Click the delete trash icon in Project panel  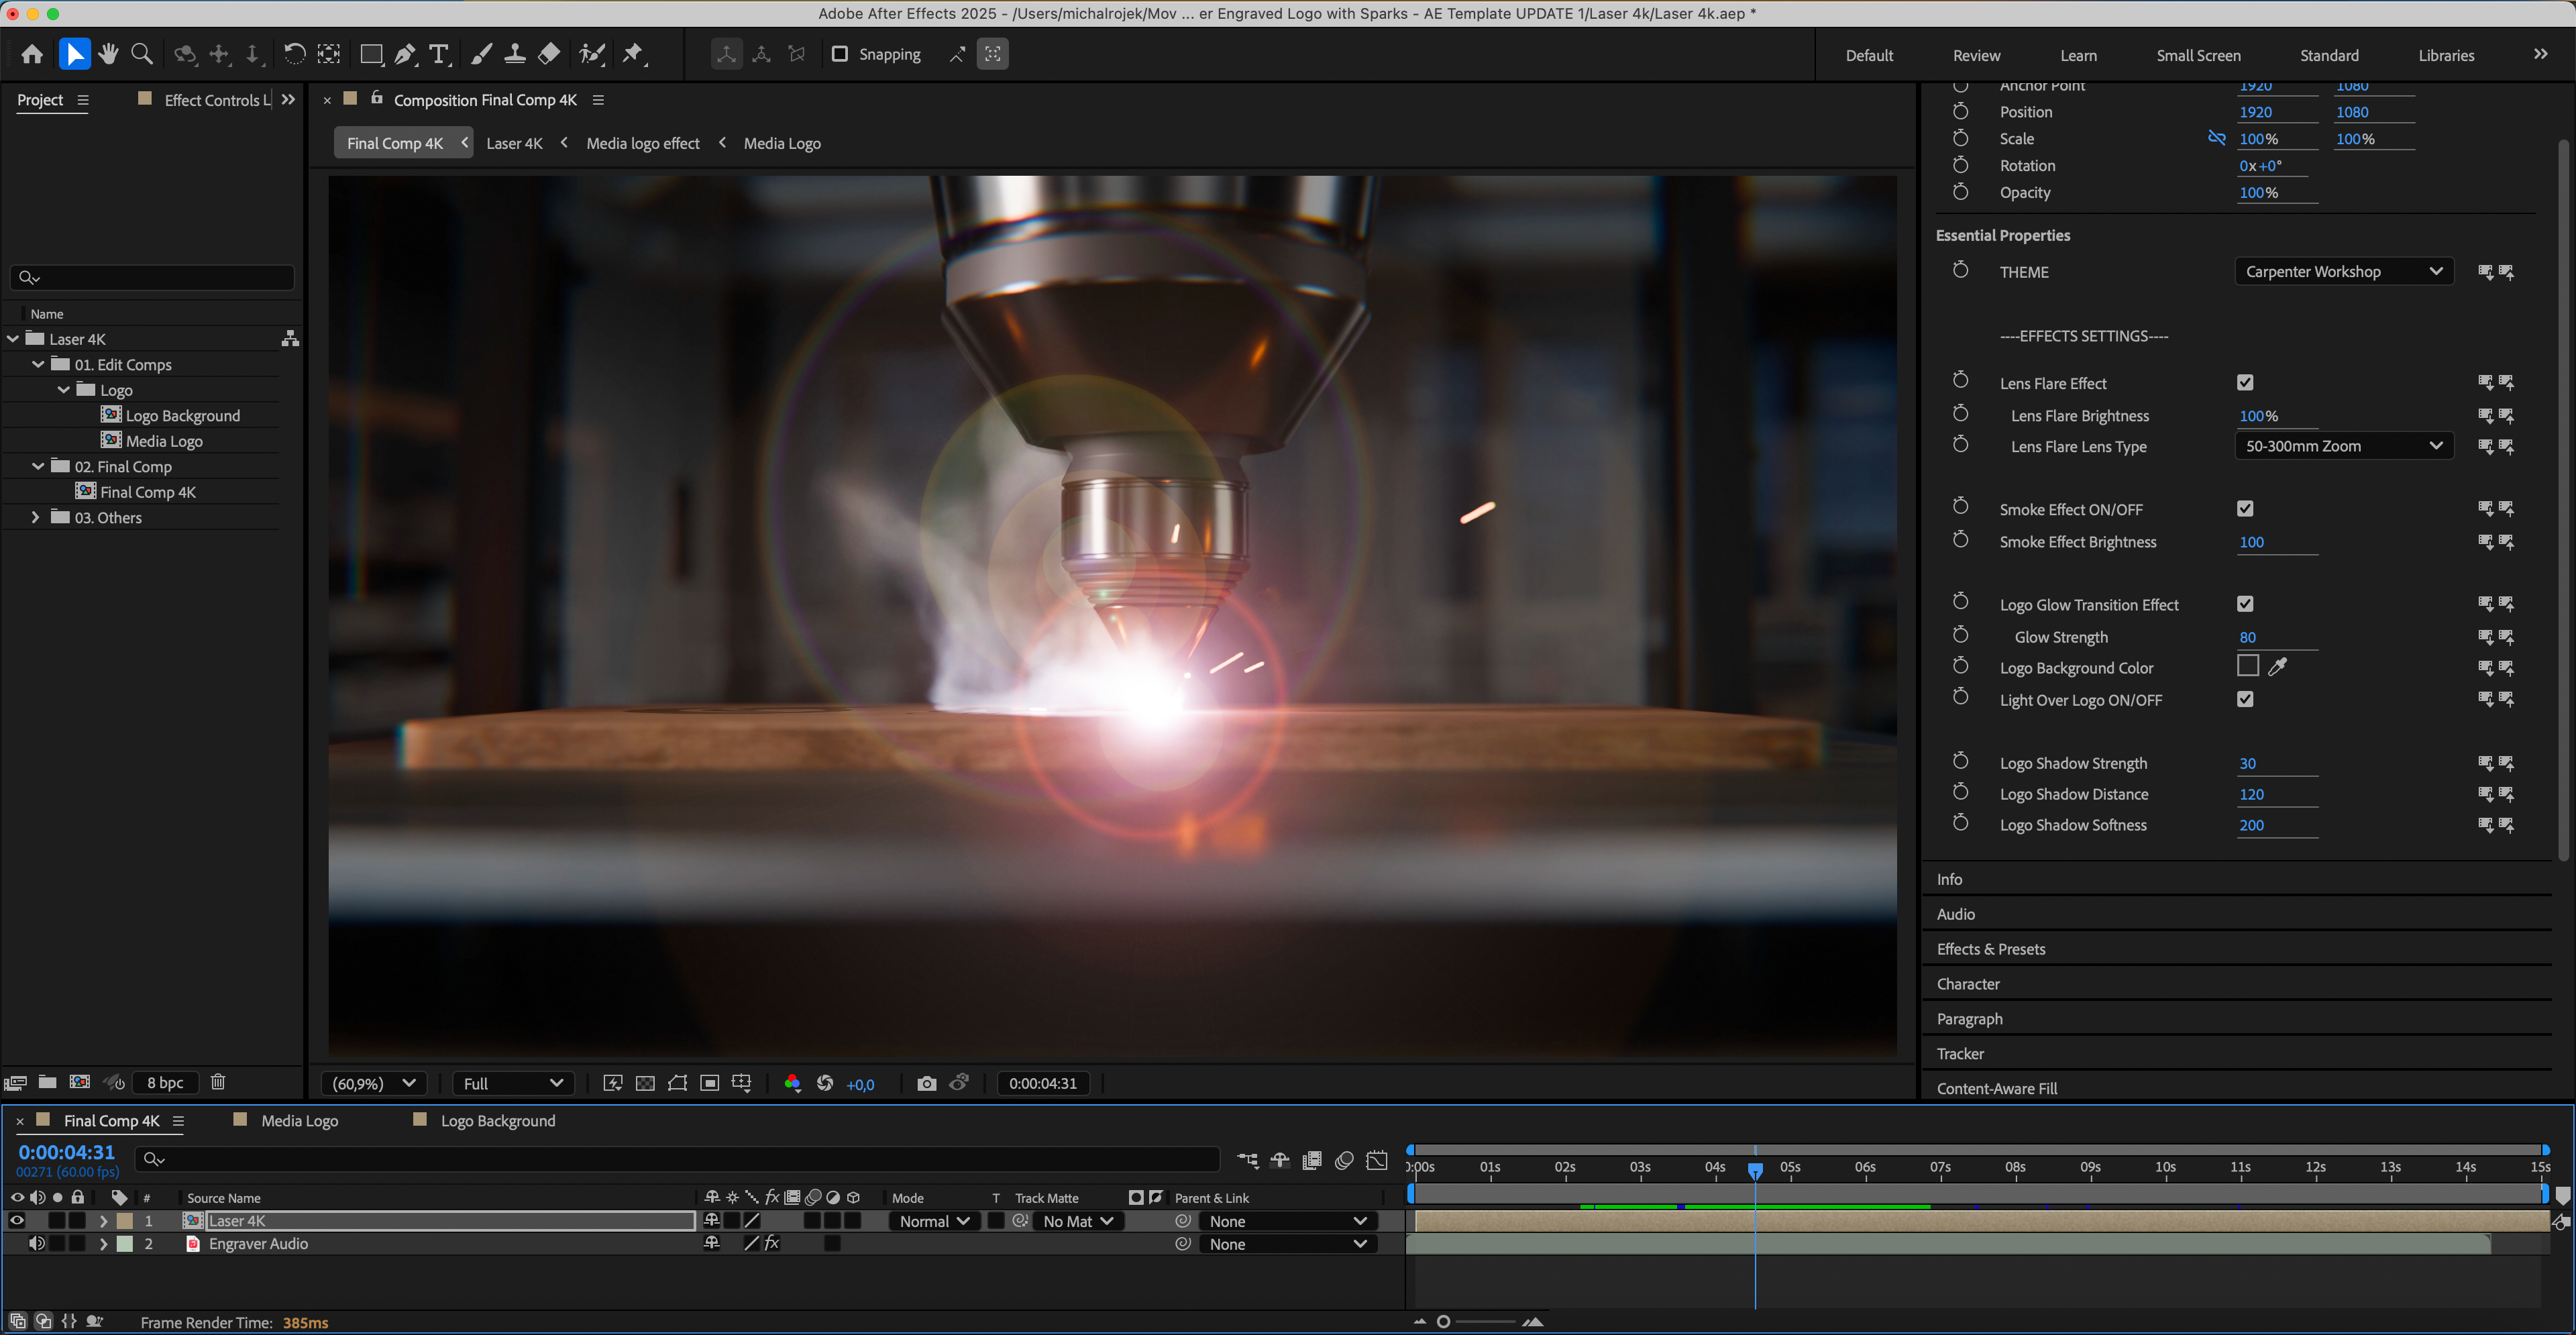[x=218, y=1082]
